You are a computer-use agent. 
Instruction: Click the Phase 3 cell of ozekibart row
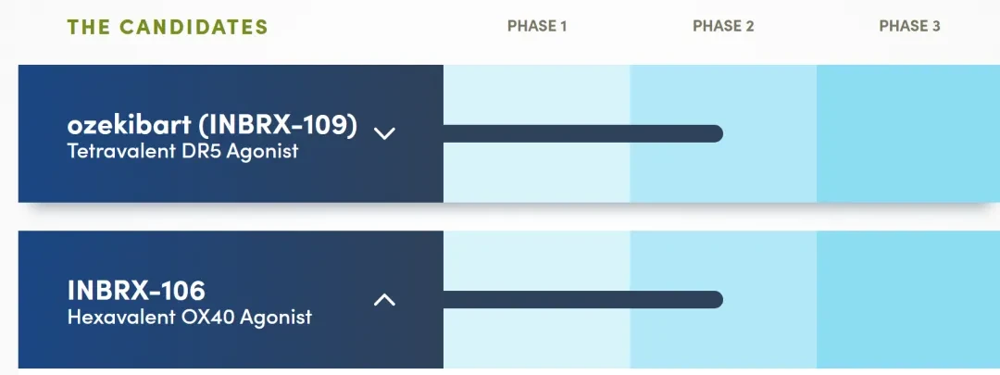tap(908, 133)
